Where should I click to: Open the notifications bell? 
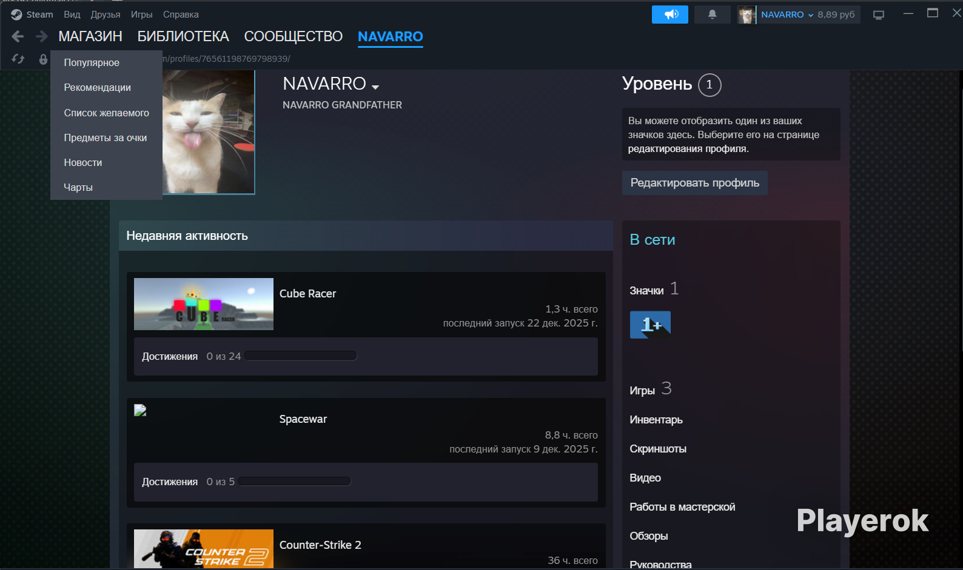coord(713,15)
